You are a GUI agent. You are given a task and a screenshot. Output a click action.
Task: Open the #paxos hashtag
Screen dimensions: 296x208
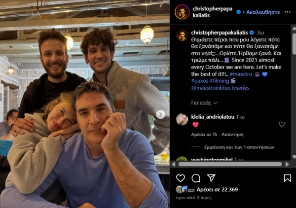click(x=200, y=81)
